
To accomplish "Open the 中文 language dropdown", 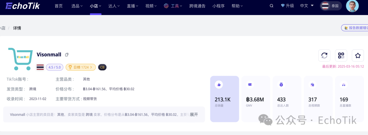I will pos(307,6).
